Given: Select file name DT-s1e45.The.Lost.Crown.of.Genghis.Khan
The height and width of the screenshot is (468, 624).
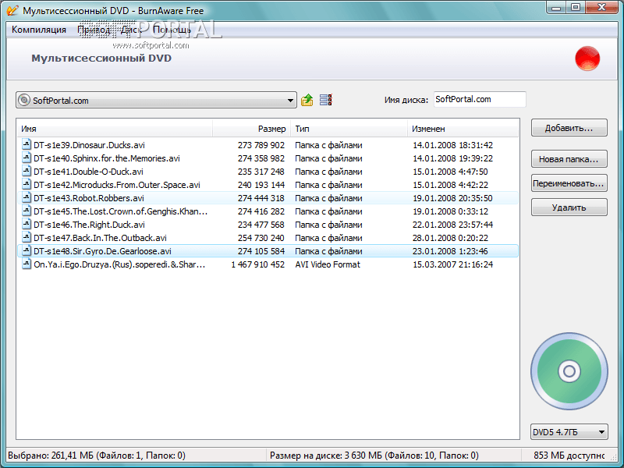Looking at the screenshot, I should click(121, 211).
